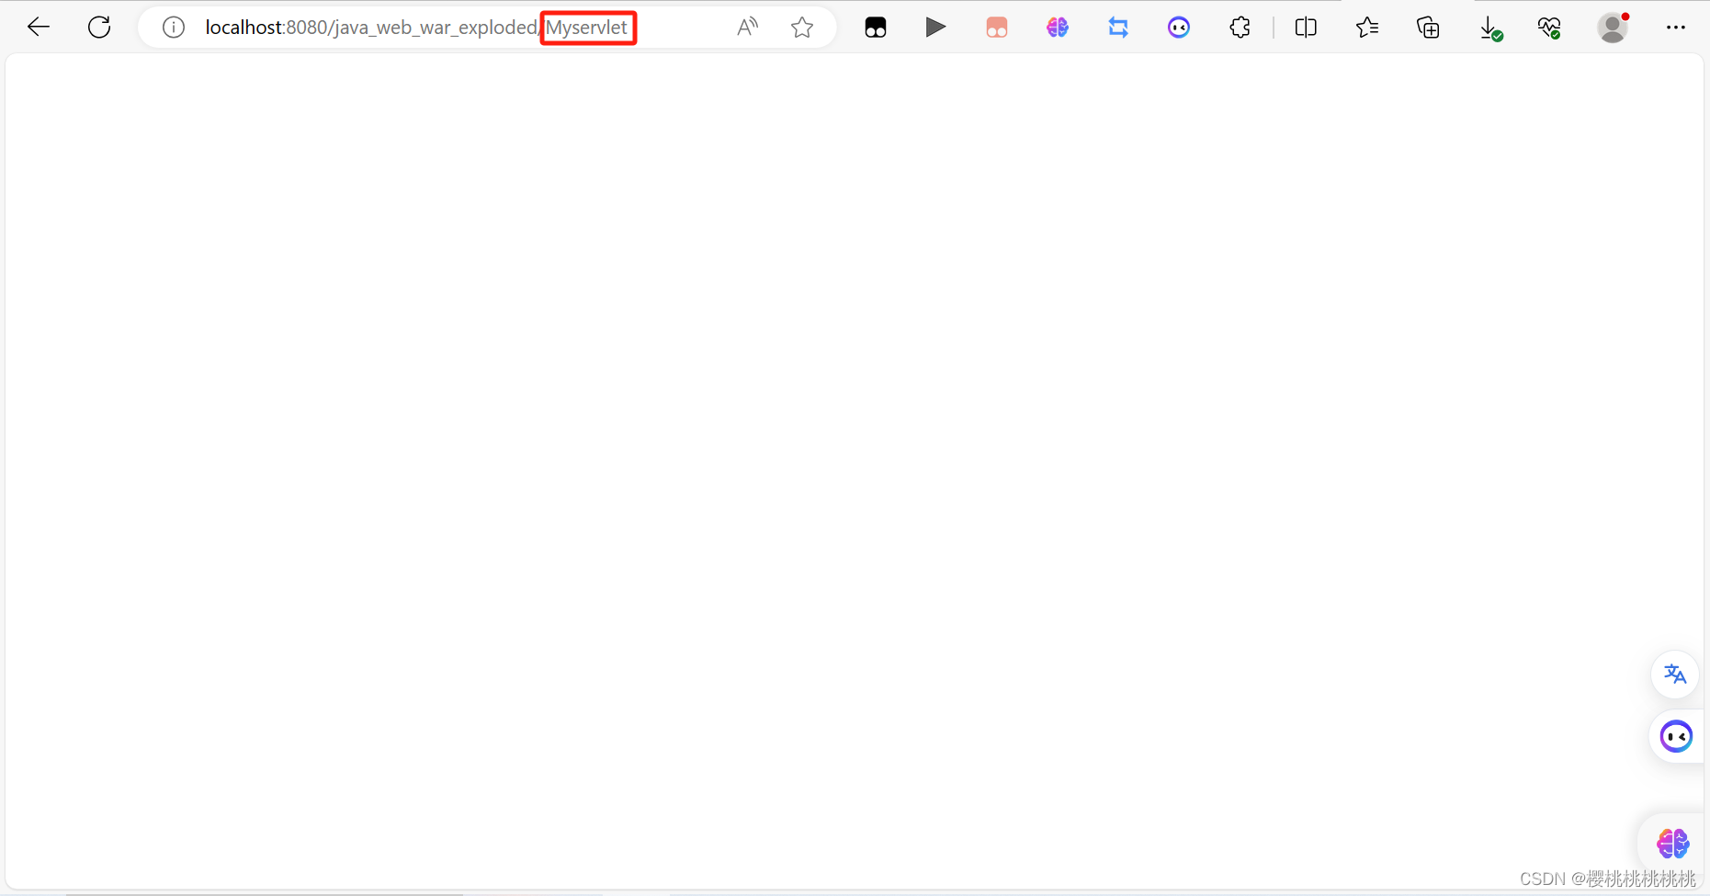Open the user profile avatar
The height and width of the screenshot is (896, 1710).
(1613, 28)
